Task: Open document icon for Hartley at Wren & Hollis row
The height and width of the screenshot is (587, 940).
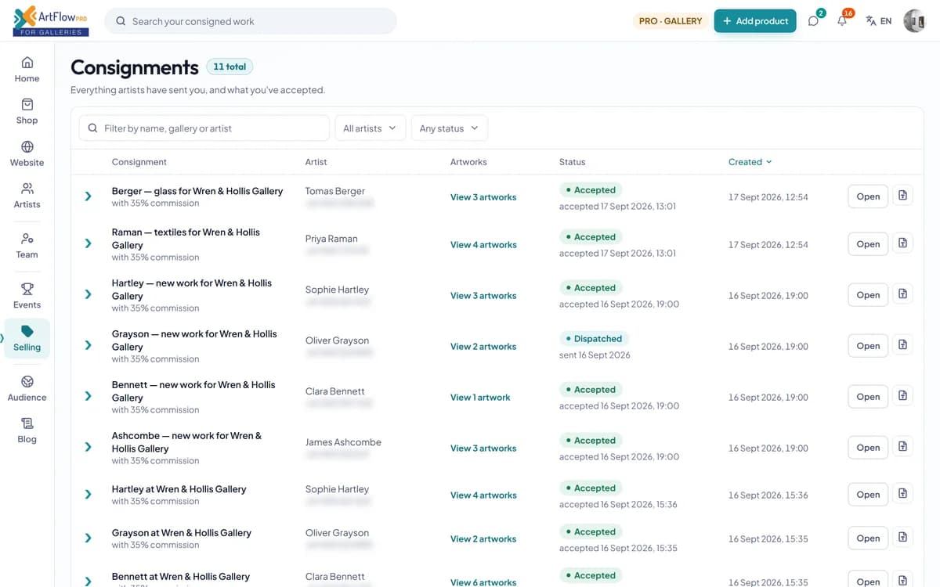Action: (902, 494)
